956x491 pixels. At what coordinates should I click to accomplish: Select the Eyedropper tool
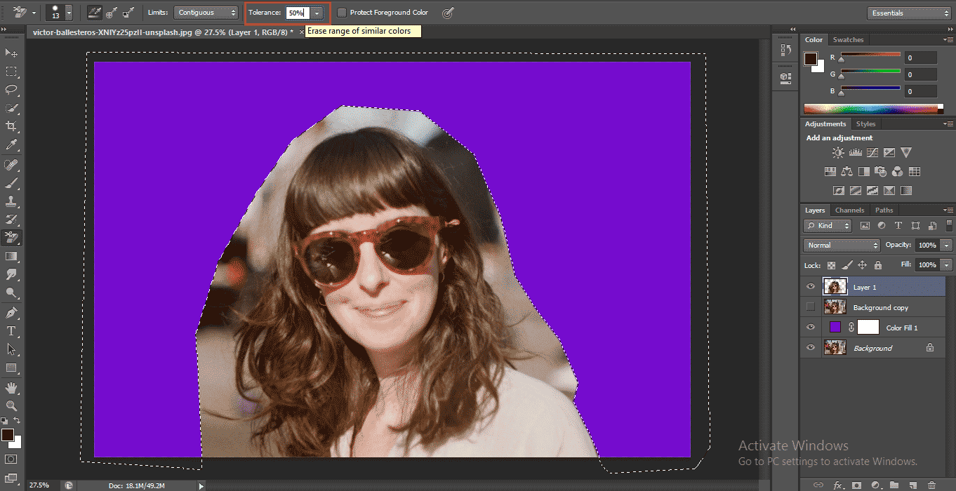(x=11, y=145)
